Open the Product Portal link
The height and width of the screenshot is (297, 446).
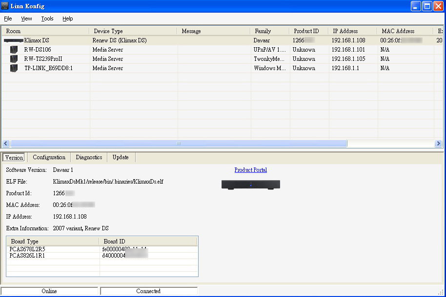(250, 170)
